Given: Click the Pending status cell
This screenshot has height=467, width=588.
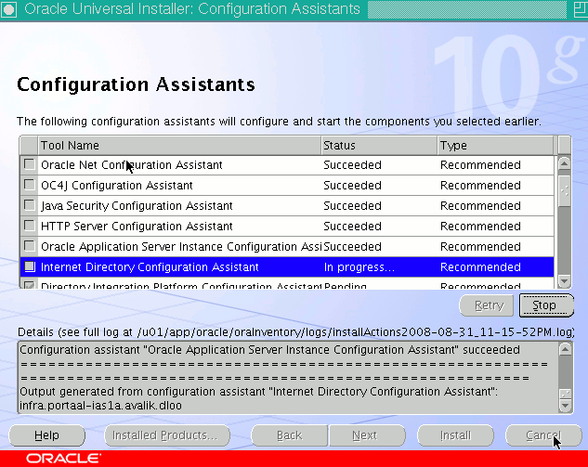Looking at the screenshot, I should (379, 285).
